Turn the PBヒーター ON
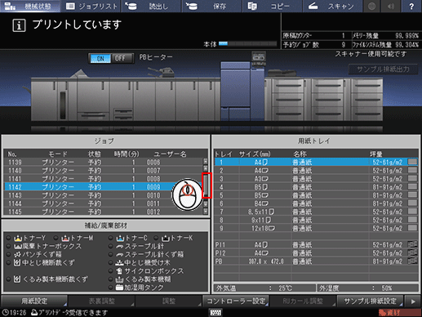 tap(100, 58)
